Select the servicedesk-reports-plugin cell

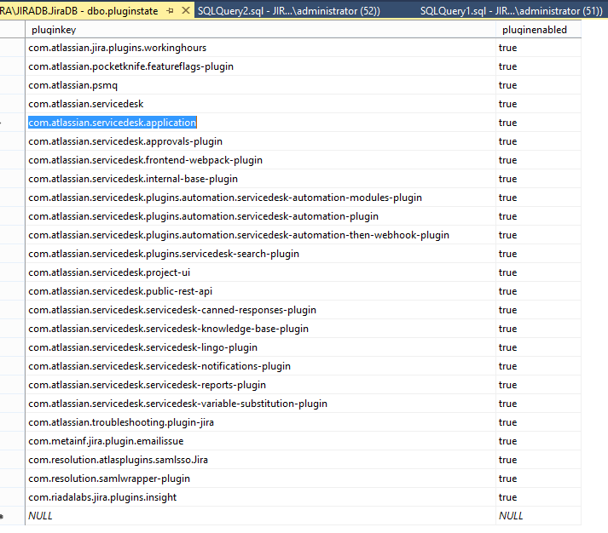(261, 385)
